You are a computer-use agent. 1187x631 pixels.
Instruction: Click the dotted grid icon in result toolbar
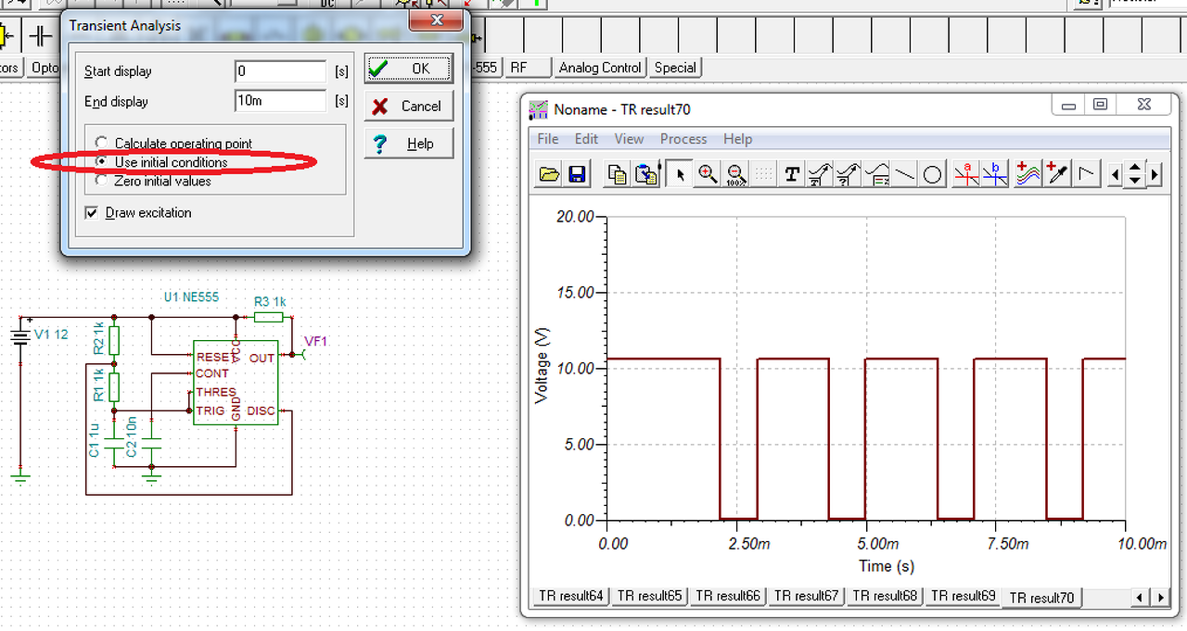pos(763,174)
